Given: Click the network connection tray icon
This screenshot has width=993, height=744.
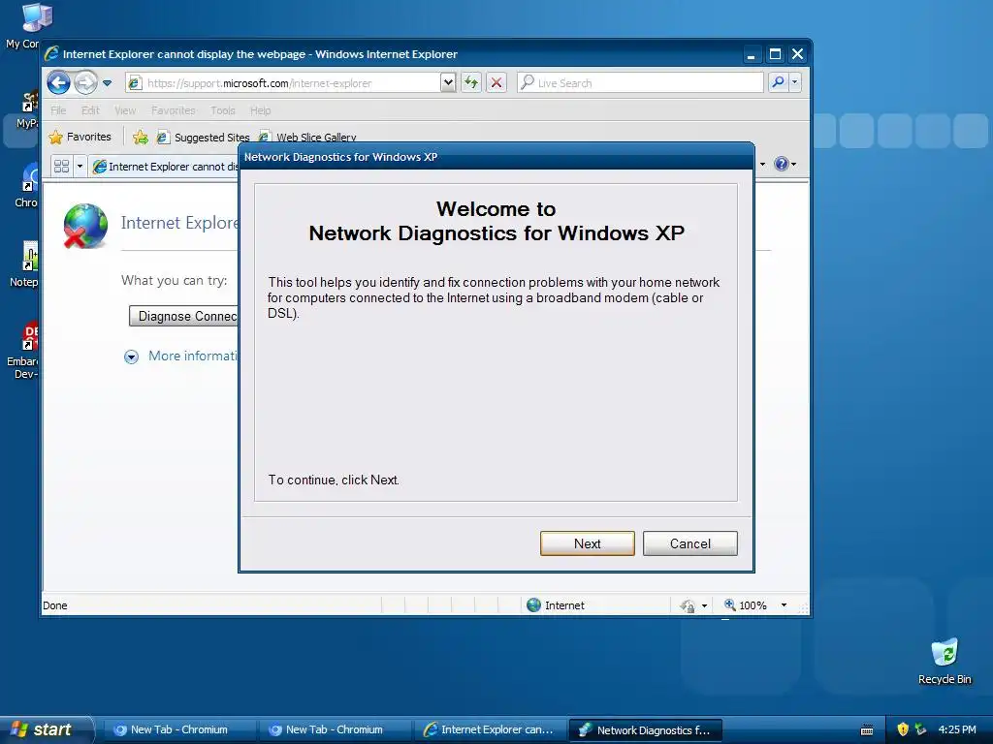Looking at the screenshot, I should point(921,729).
